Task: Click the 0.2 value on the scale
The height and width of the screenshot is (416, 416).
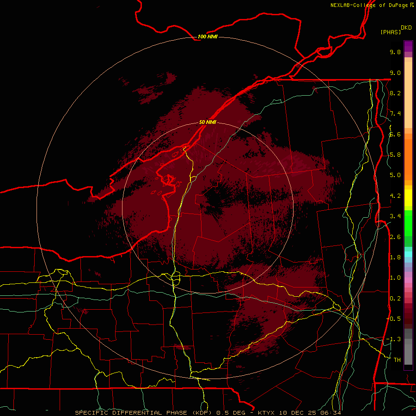Action: 395,299
